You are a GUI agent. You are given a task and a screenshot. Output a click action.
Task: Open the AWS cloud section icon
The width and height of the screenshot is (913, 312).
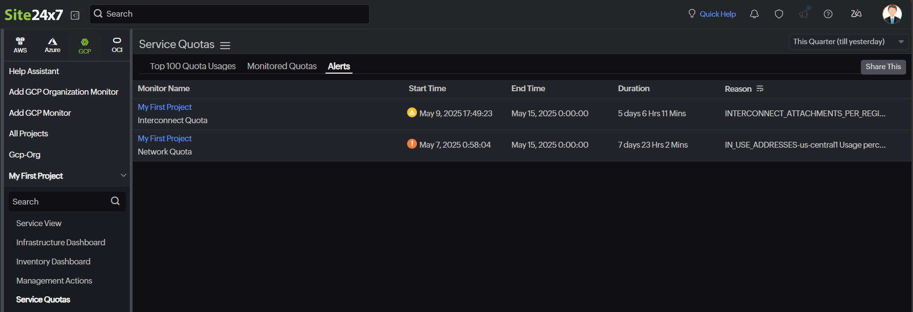(x=20, y=45)
